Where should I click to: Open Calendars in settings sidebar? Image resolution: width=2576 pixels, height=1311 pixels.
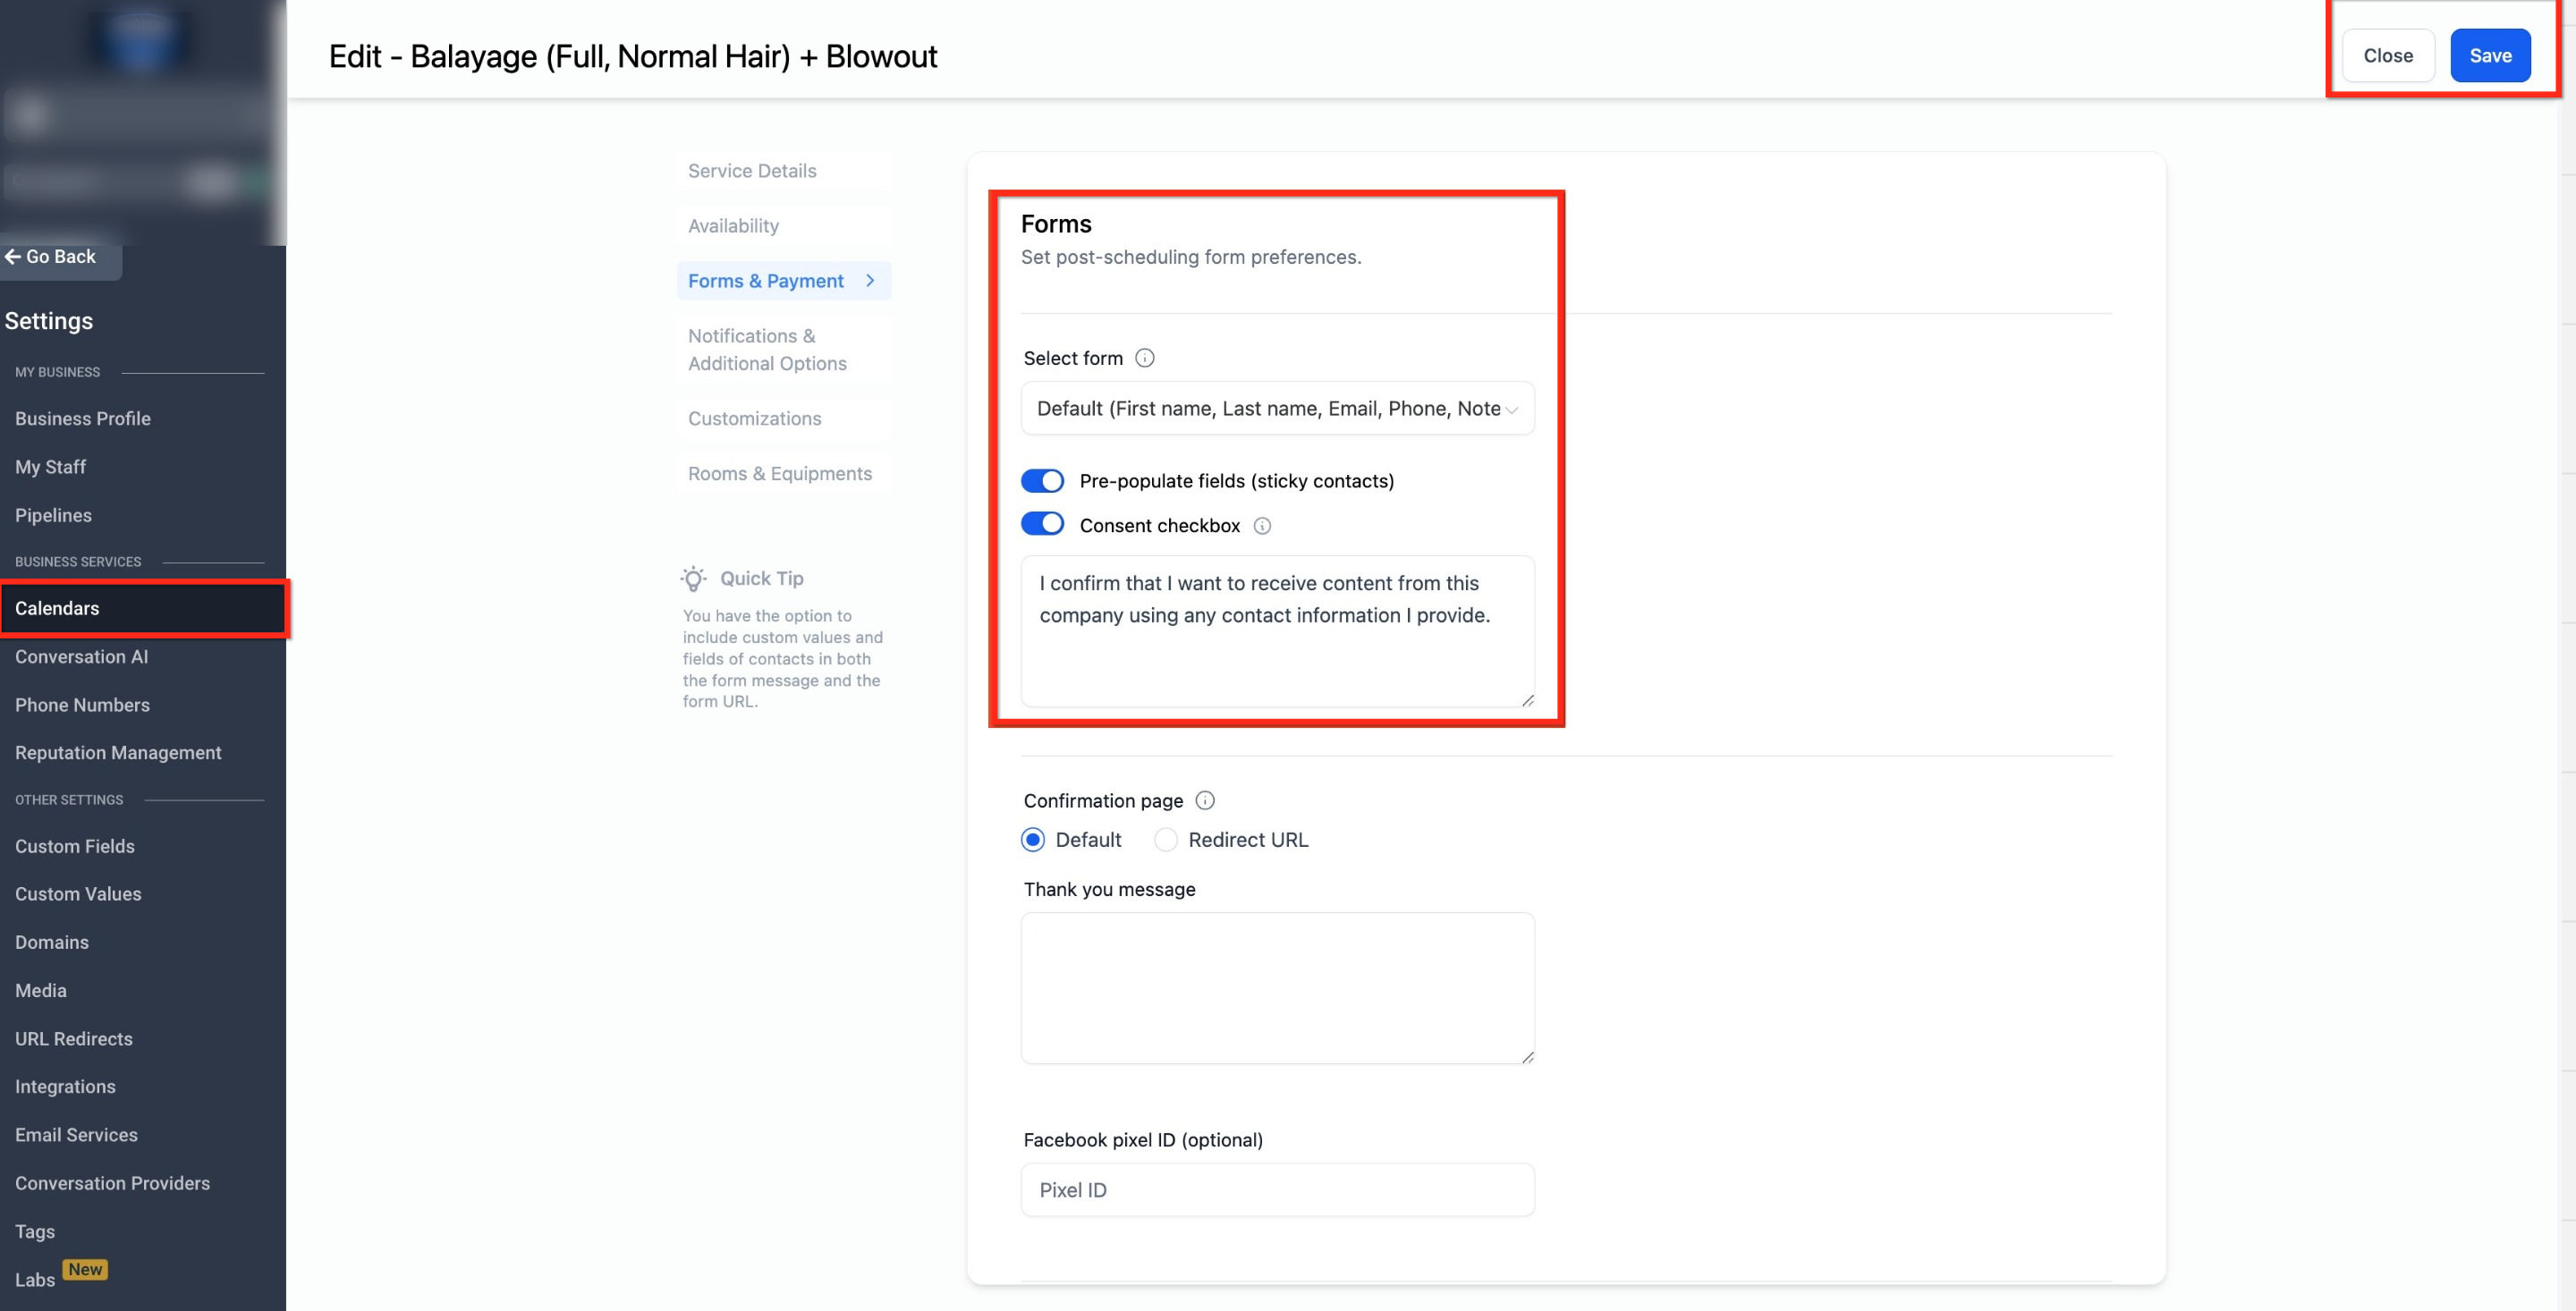pyautogui.click(x=57, y=608)
